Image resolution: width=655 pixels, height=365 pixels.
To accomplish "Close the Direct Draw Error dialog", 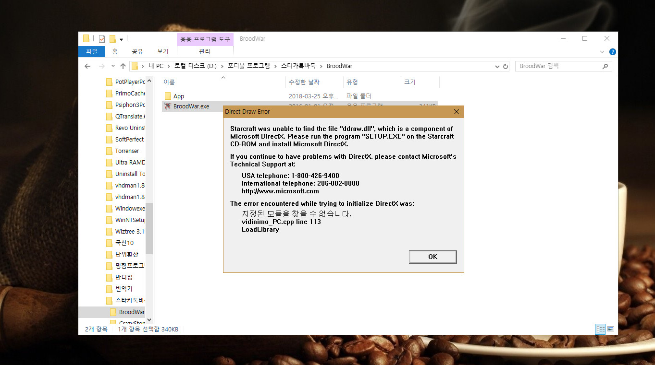I will 456,112.
